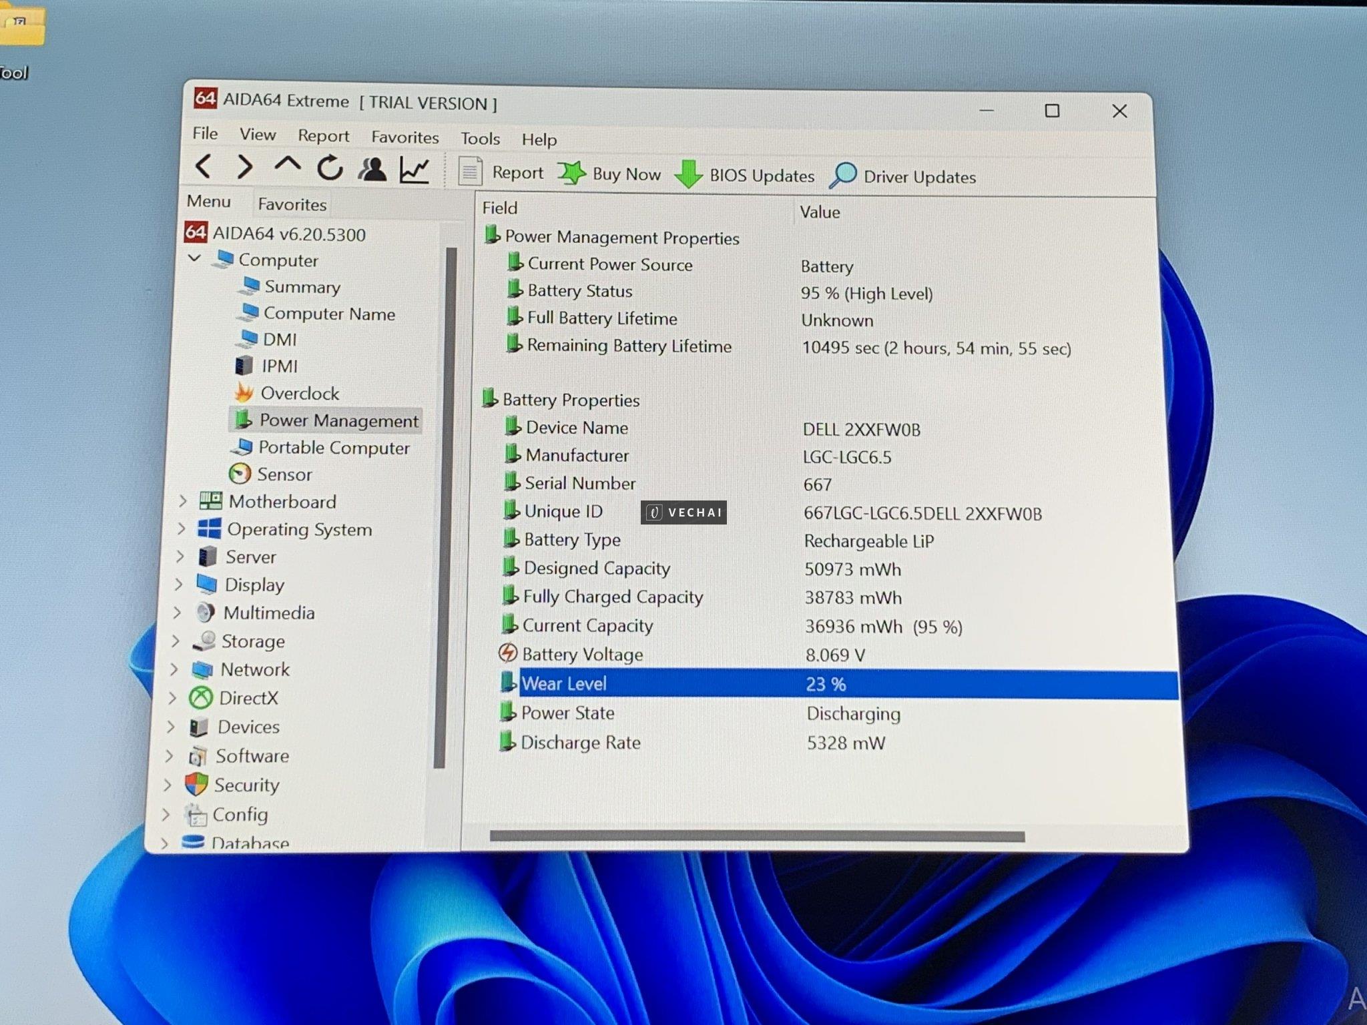This screenshot has height=1025, width=1367.
Task: Click the Back navigation arrow
Action: pyautogui.click(x=204, y=166)
